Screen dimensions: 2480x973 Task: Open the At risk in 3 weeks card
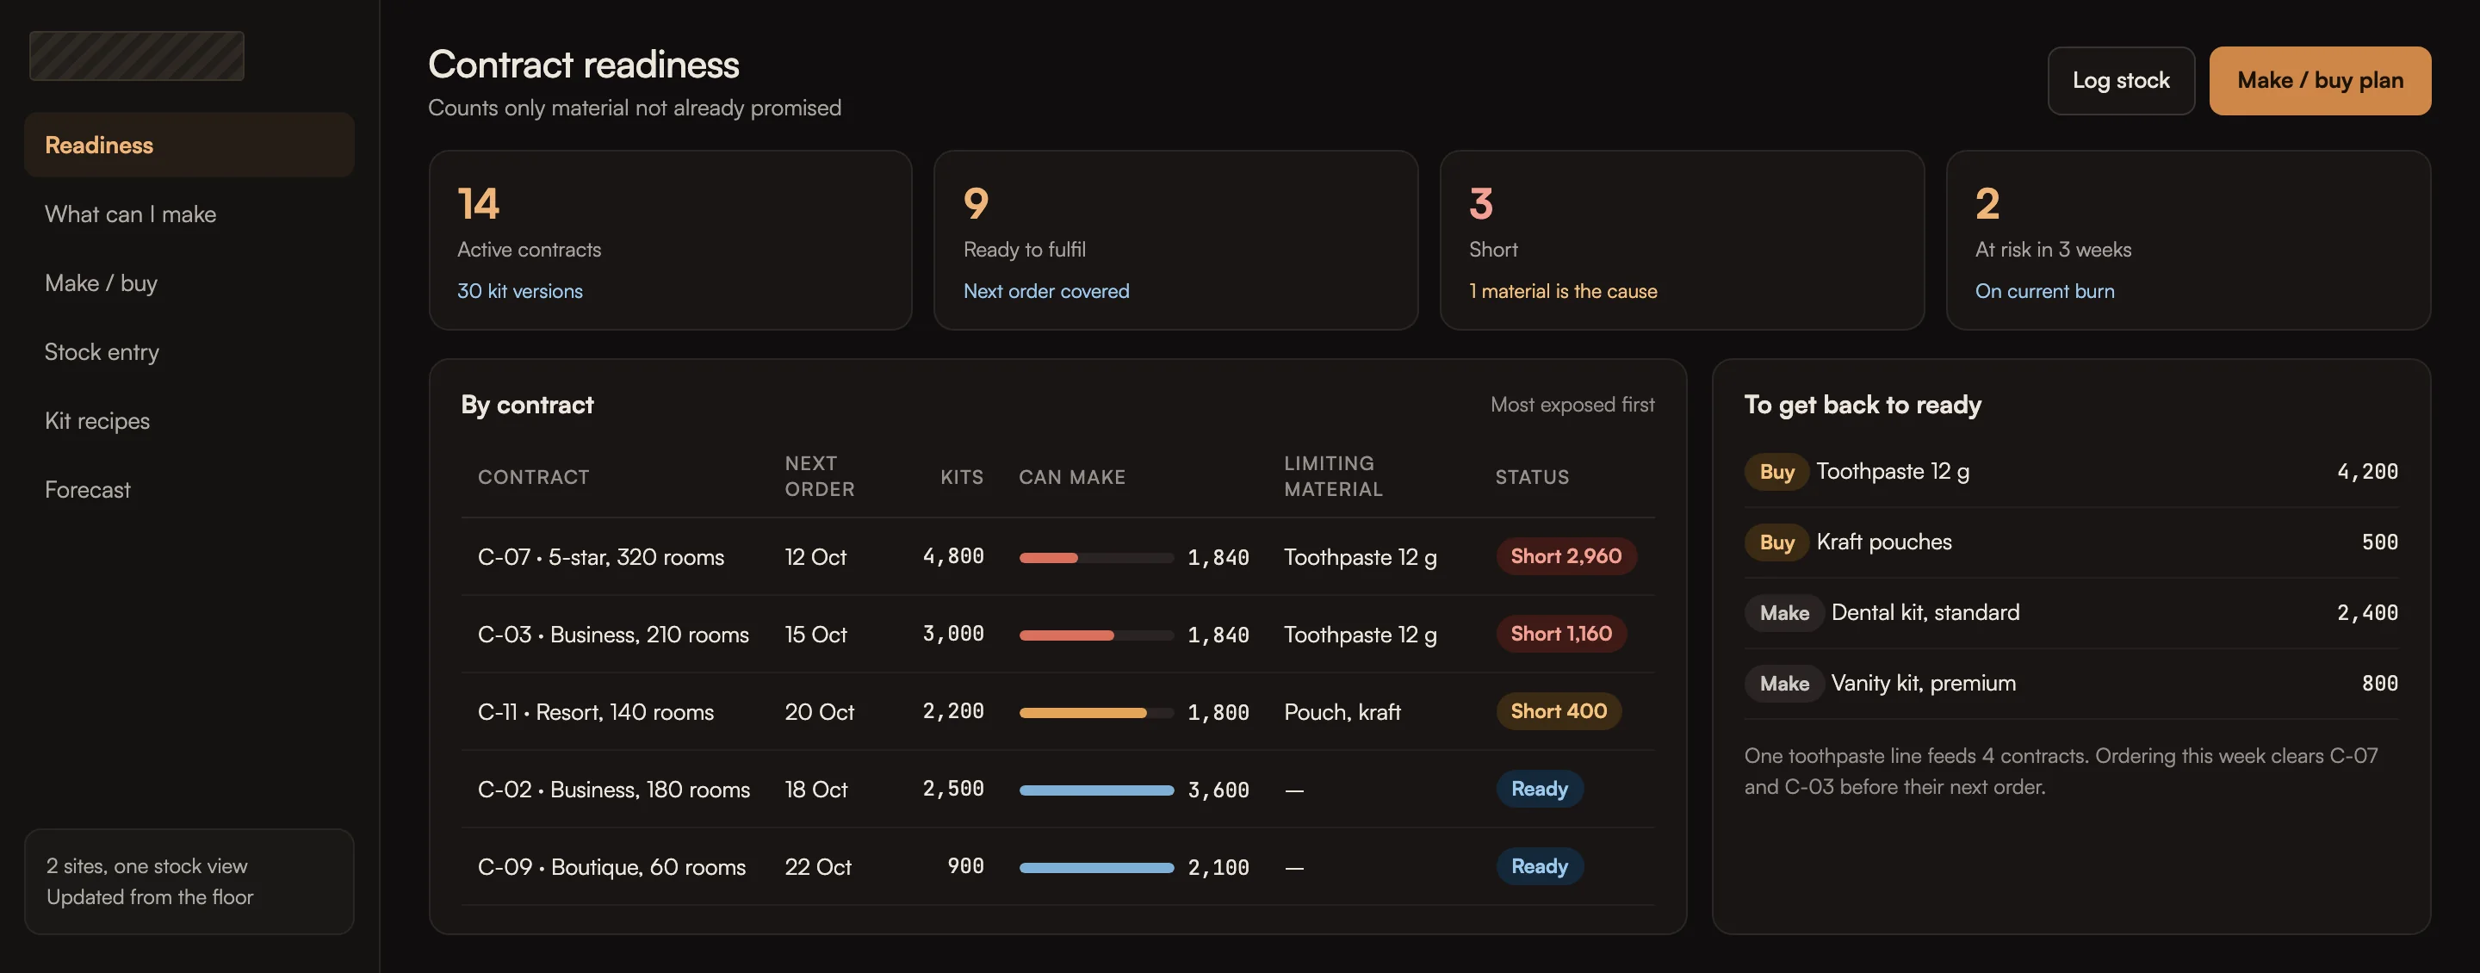click(2188, 239)
